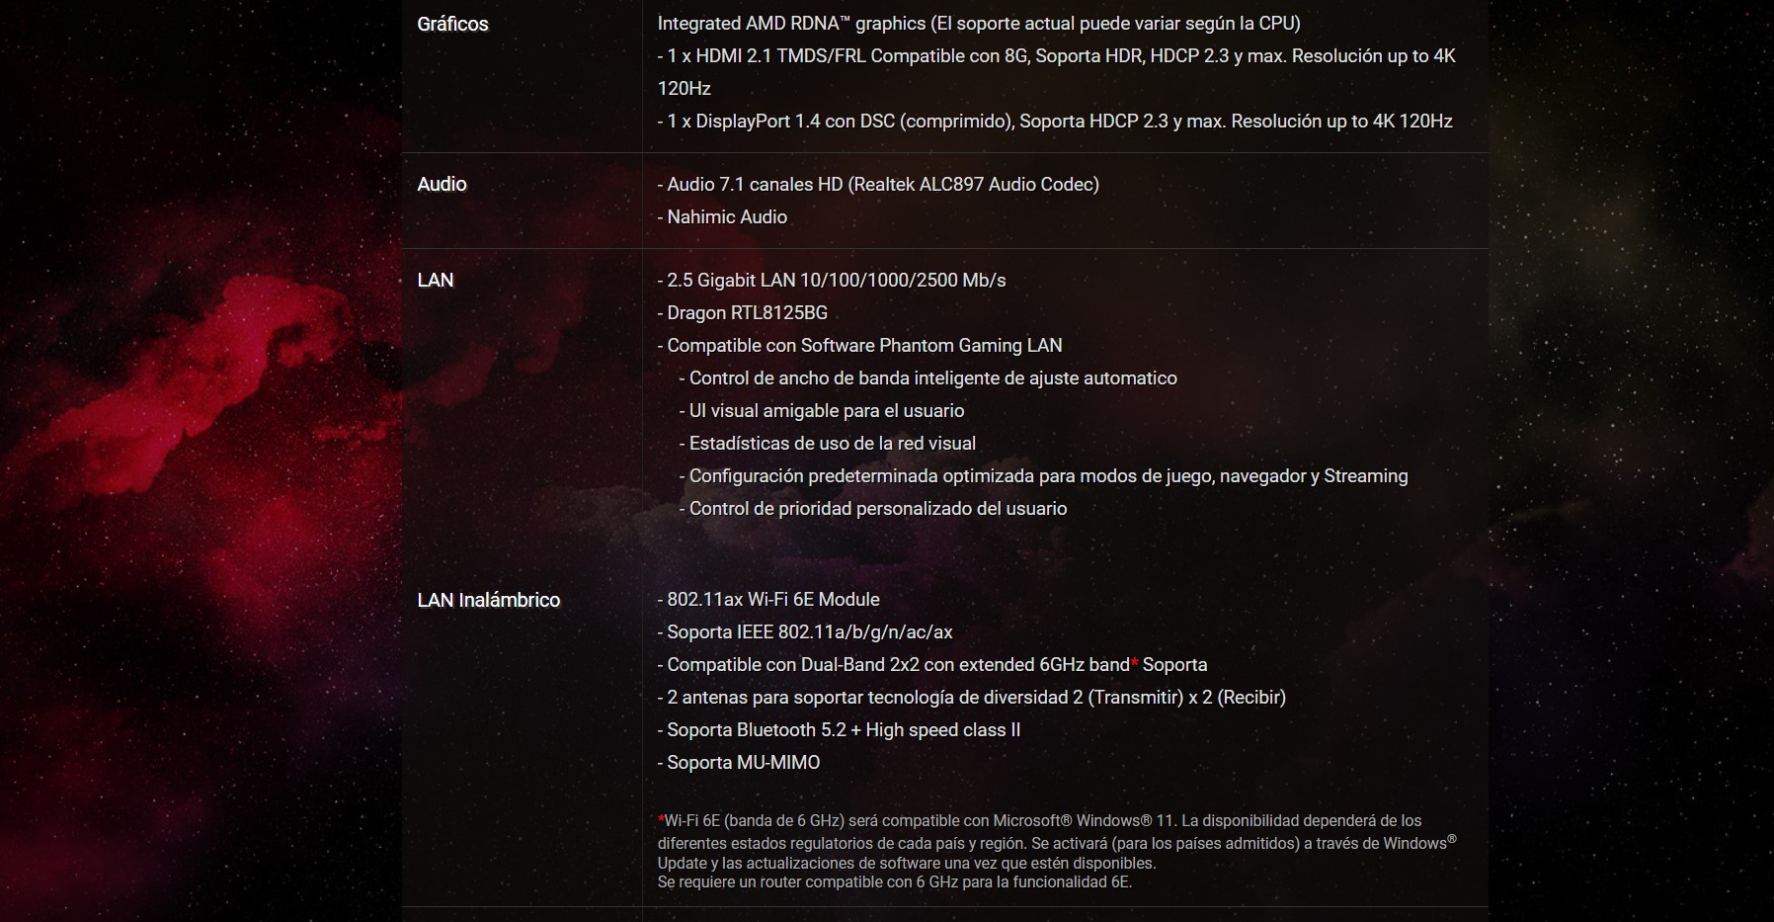This screenshot has width=1774, height=922.
Task: Click the Realtek ALC897 Audio Codec line
Action: click(877, 184)
